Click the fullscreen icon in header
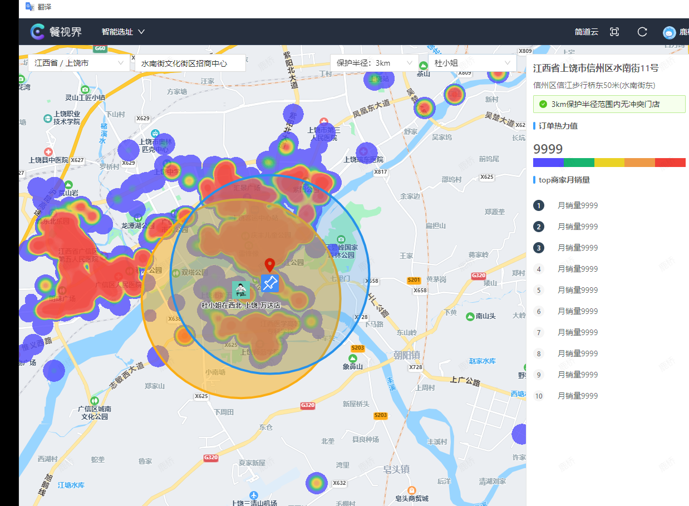689x506 pixels. pyautogui.click(x=614, y=32)
